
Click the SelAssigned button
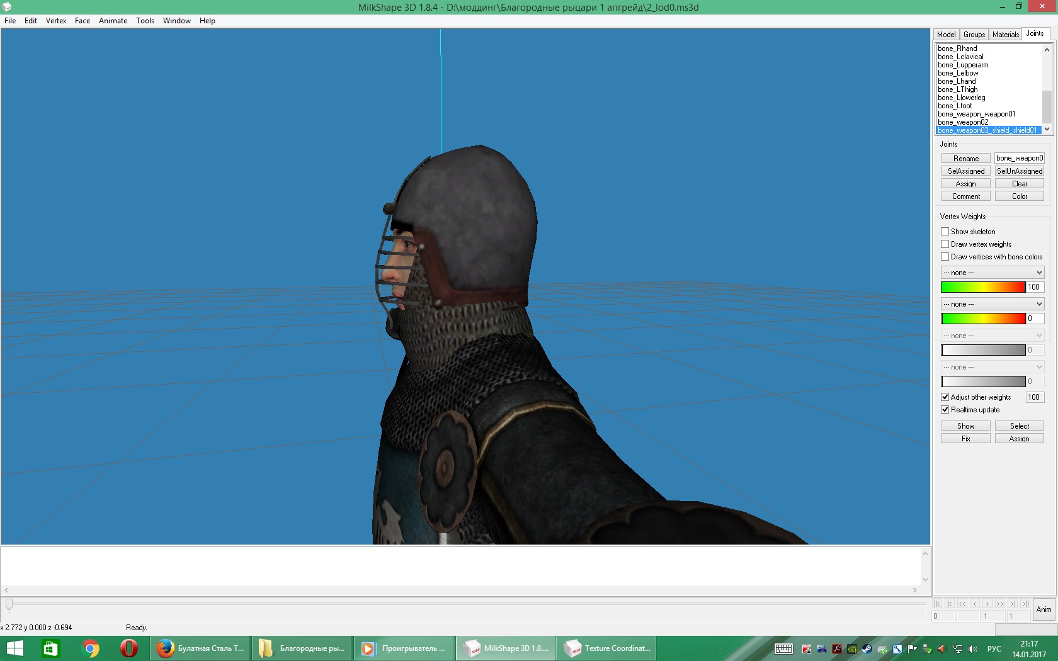966,171
